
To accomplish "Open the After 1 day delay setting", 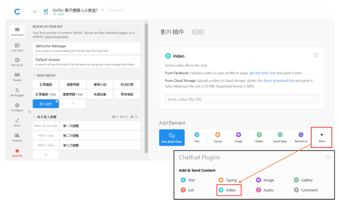I will tap(46, 136).
